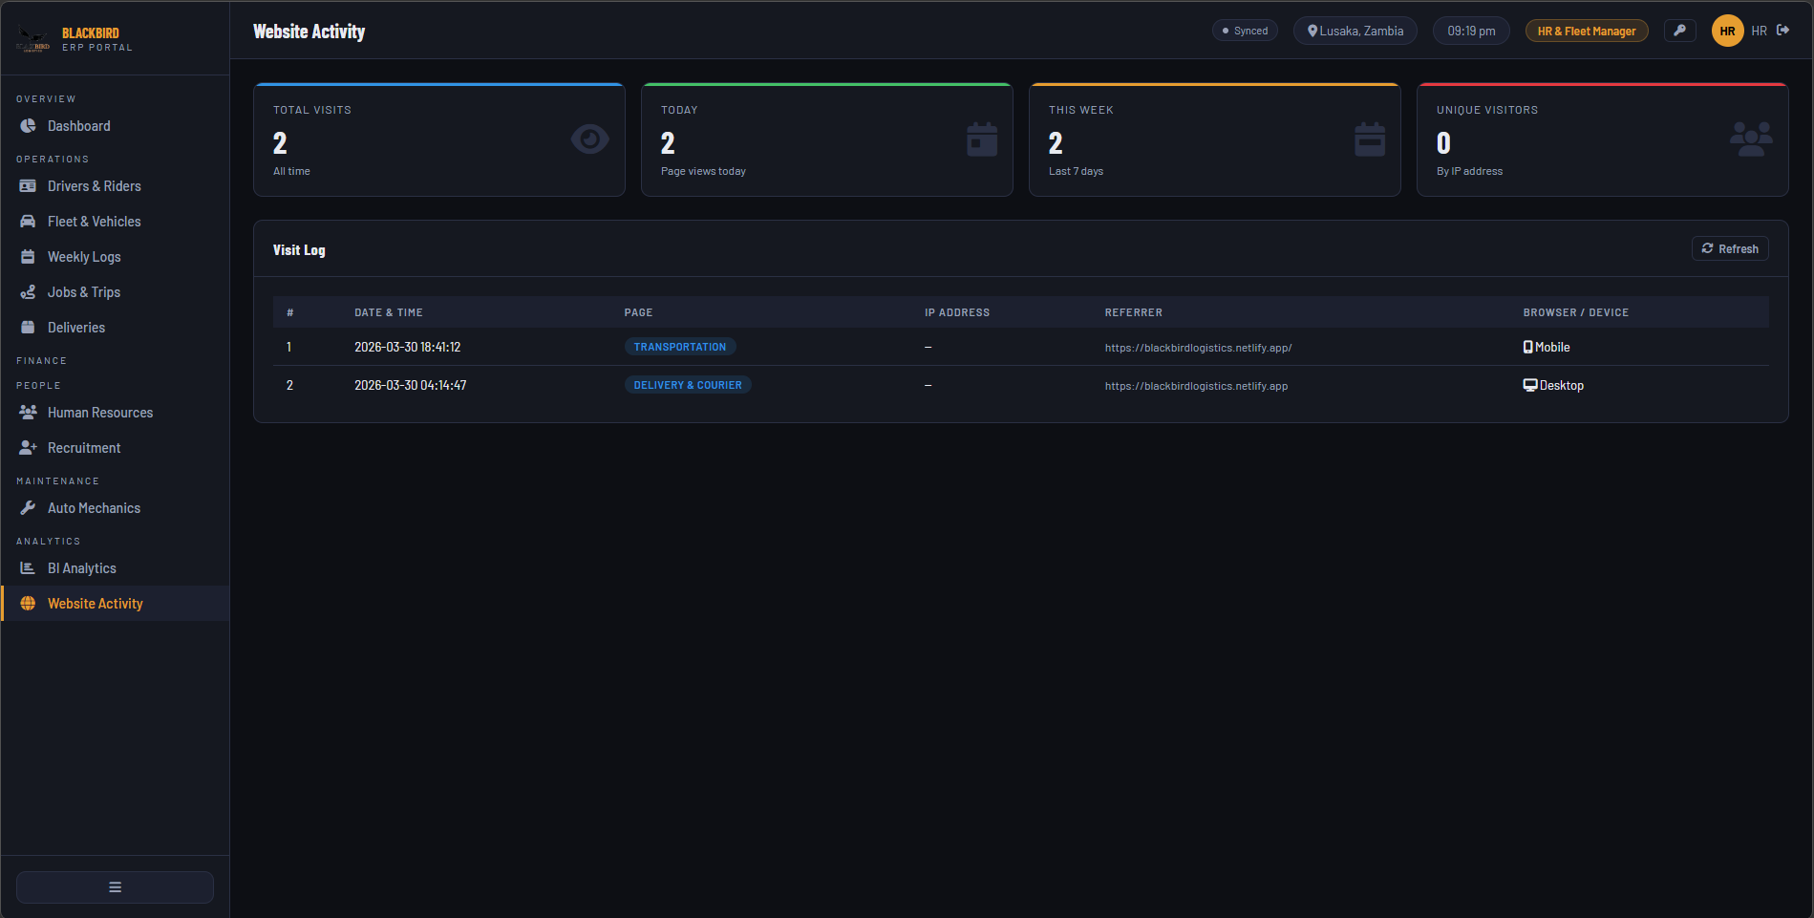
Task: Click the Synced status indicator
Action: (x=1245, y=30)
